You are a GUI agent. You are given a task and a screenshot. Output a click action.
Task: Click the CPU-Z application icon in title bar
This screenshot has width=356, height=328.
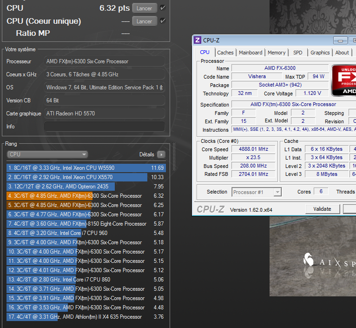click(x=198, y=40)
